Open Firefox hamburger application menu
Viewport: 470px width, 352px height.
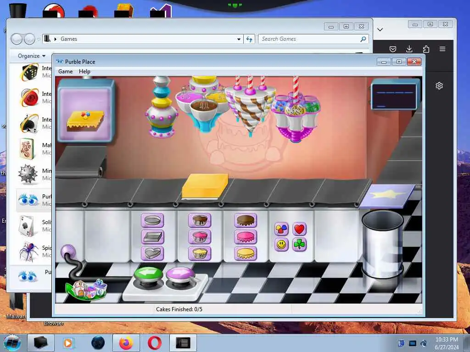pyautogui.click(x=442, y=49)
